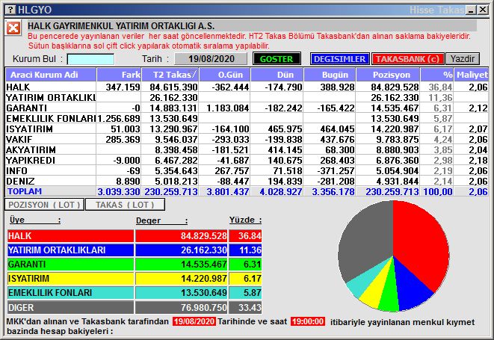Screen dimensions: 494x340
Task: Click the yellow ISYATIRIM legend bar
Action: point(70,279)
